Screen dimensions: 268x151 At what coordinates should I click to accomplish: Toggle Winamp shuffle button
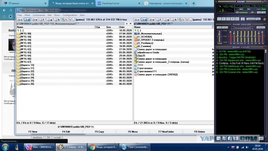250,19
